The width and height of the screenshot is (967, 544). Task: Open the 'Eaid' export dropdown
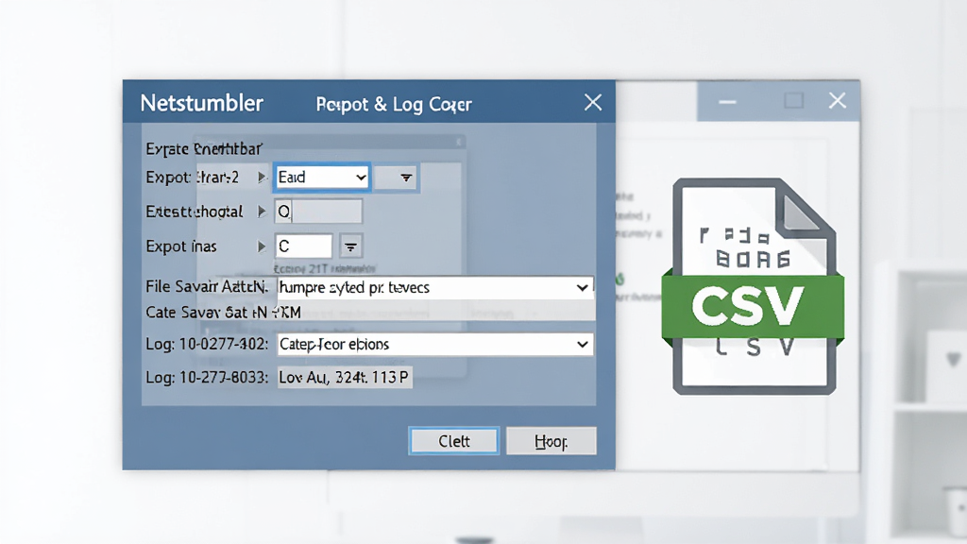(322, 178)
